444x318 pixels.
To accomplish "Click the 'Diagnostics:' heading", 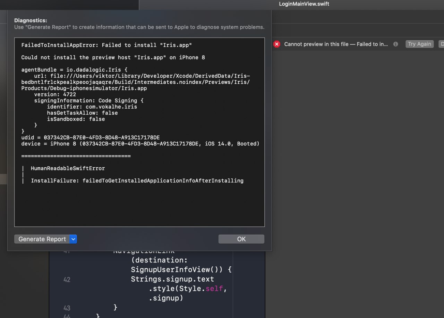I will pos(31,20).
